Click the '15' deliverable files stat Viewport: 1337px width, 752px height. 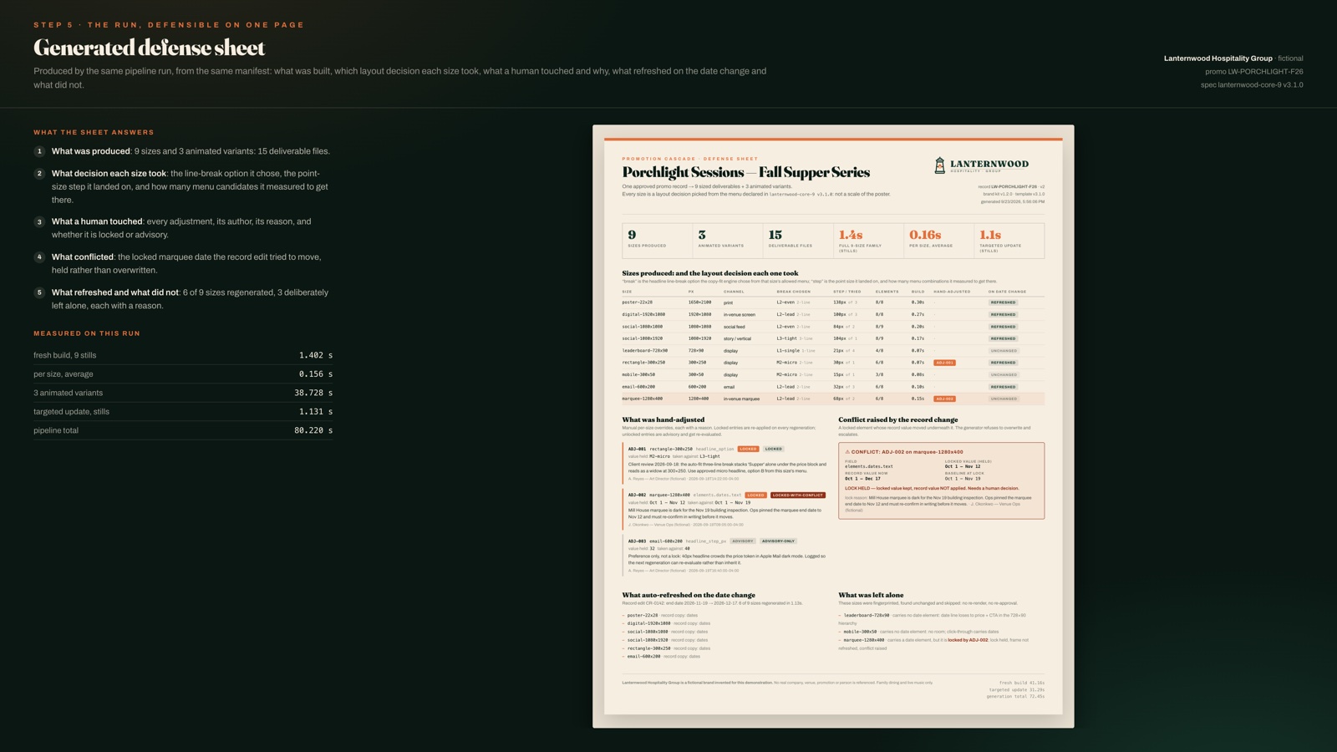[775, 235]
